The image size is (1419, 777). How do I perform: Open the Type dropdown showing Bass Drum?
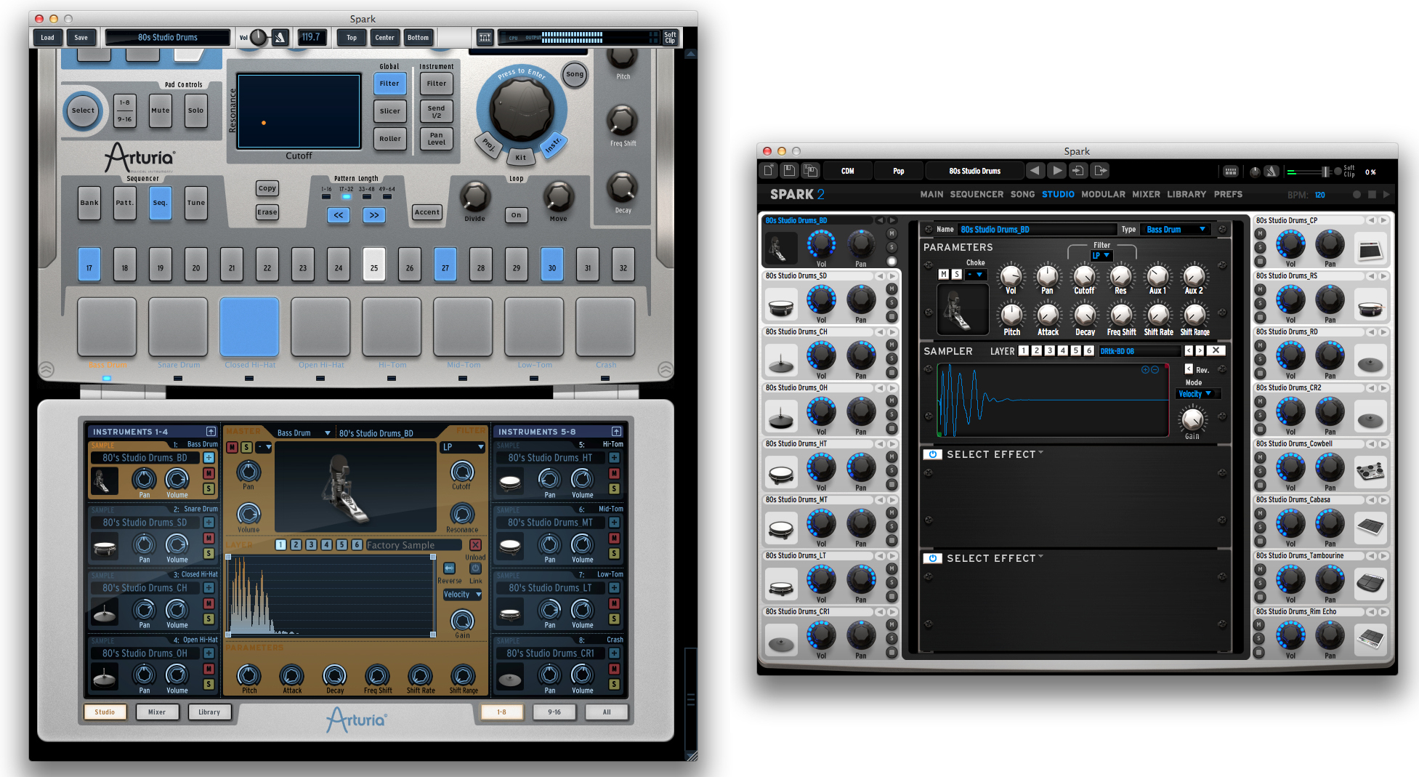(x=1176, y=229)
